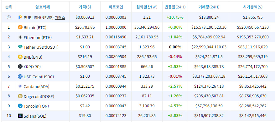This screenshot has height=122, width=275.
Task: Sort by 변동률(24H) column header
Action: (175, 7)
